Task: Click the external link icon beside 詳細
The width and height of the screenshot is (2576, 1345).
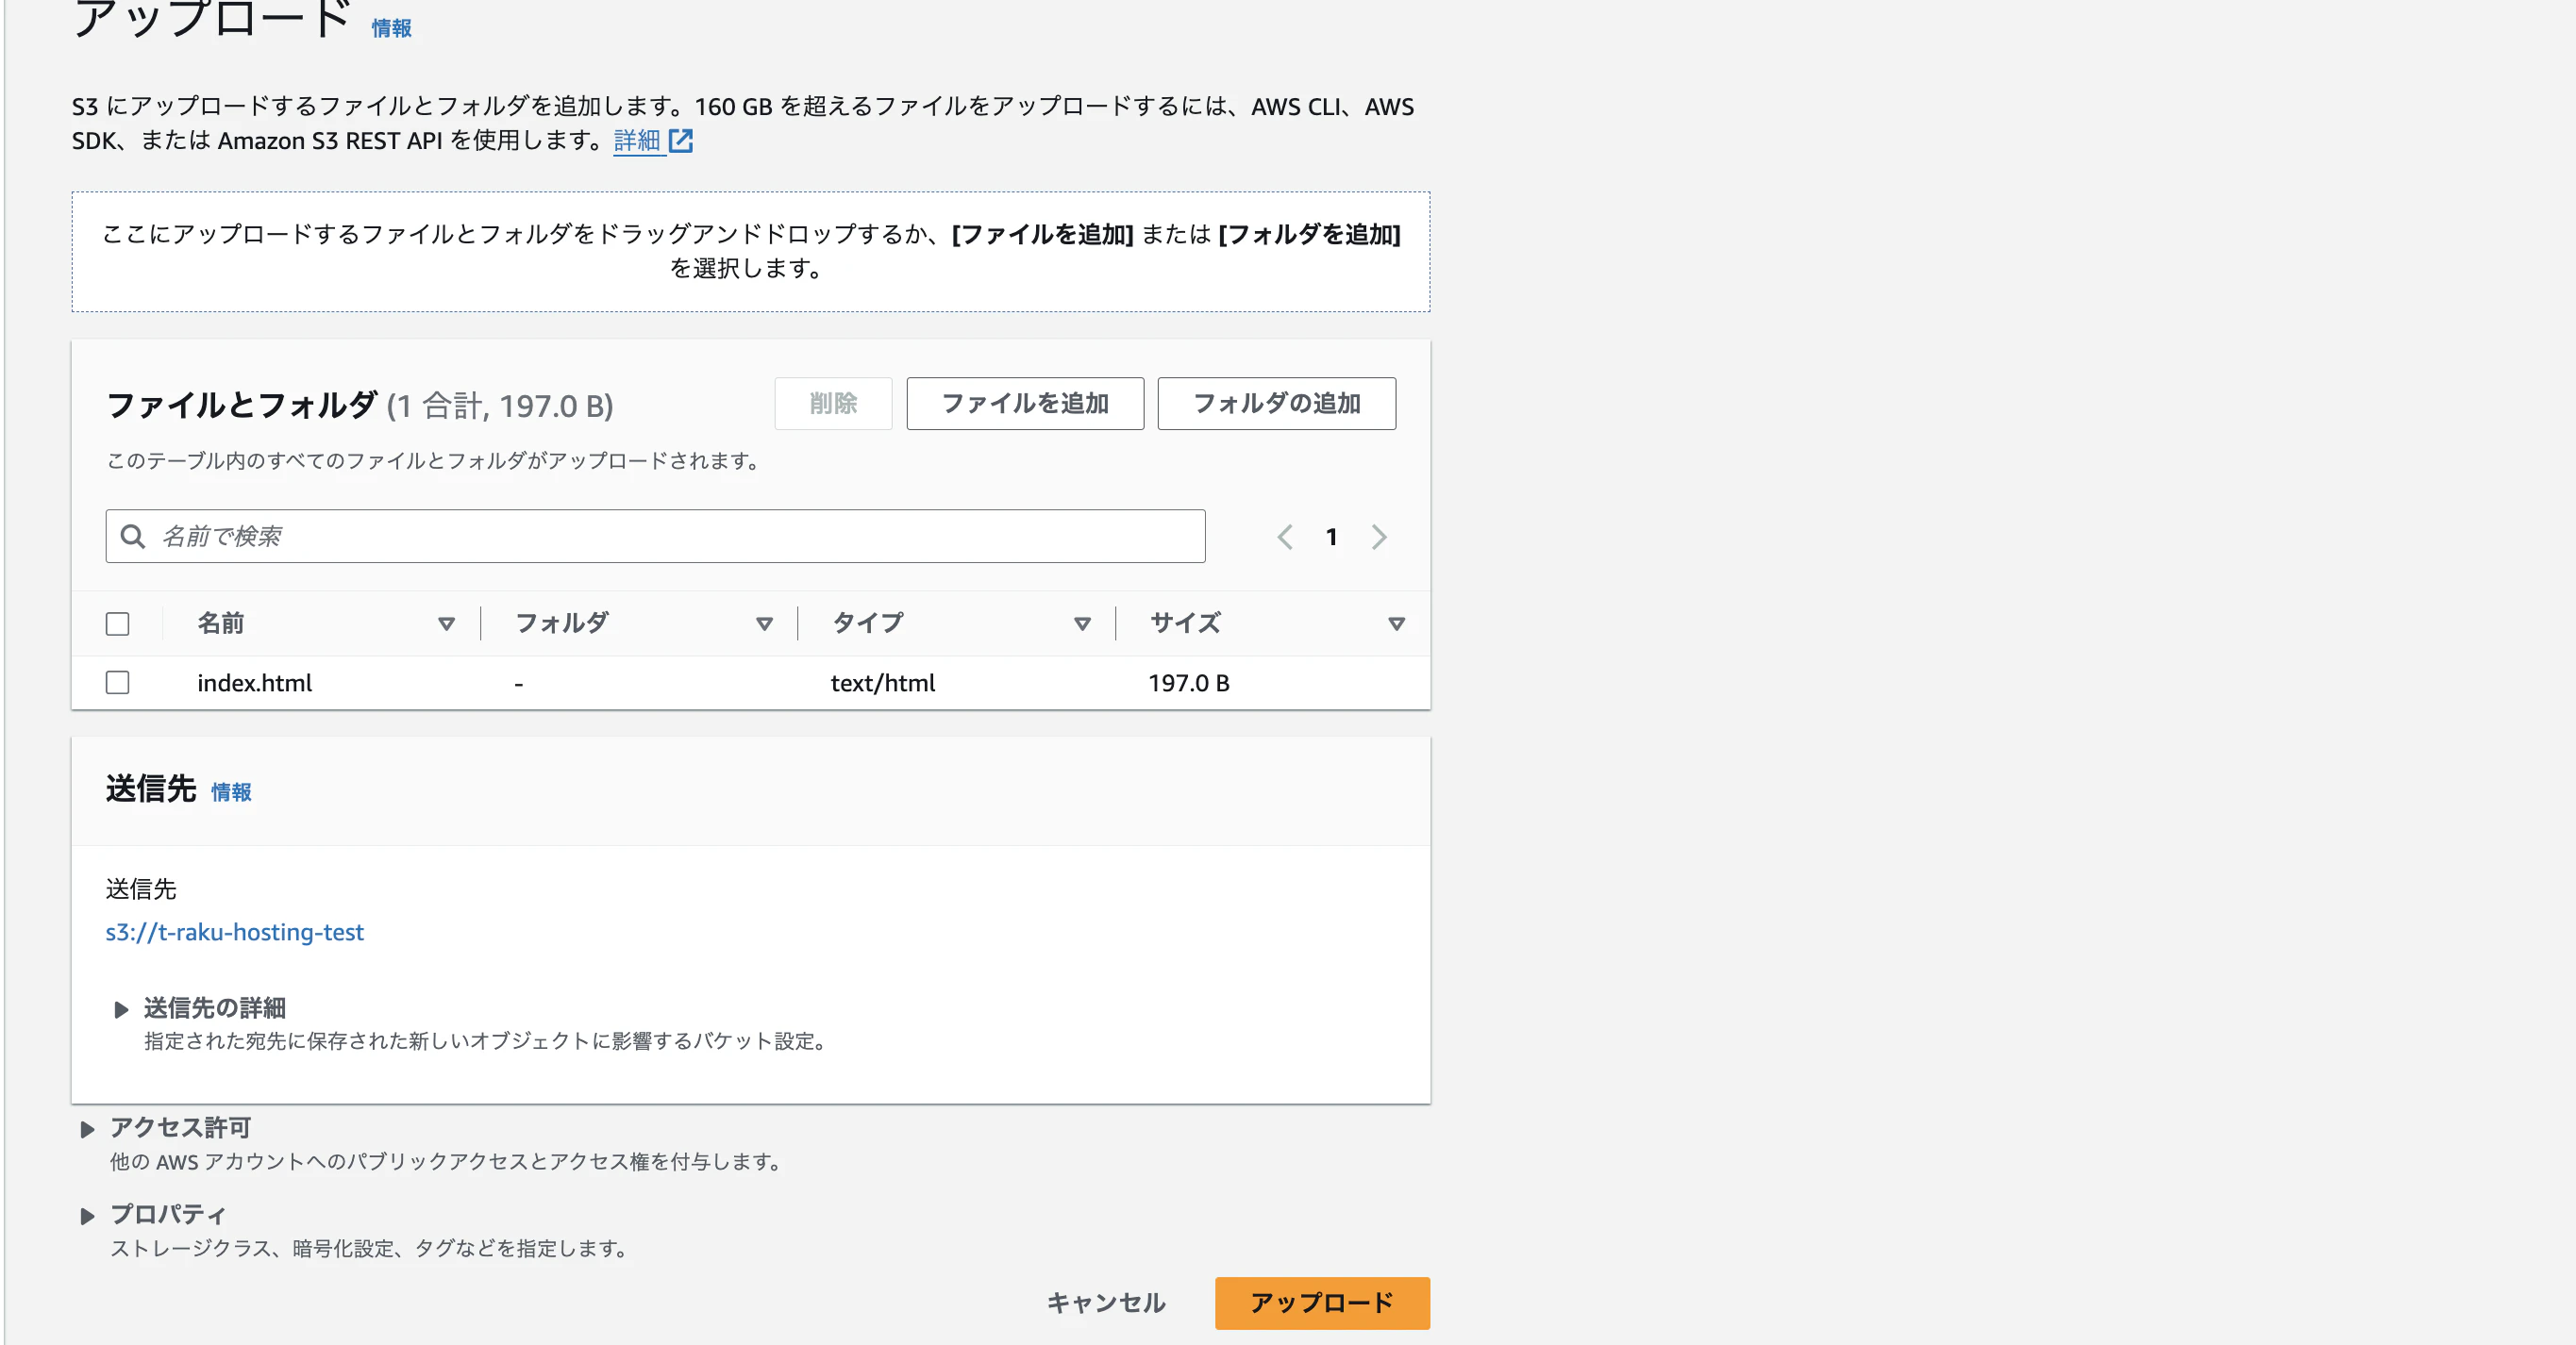Action: click(681, 141)
